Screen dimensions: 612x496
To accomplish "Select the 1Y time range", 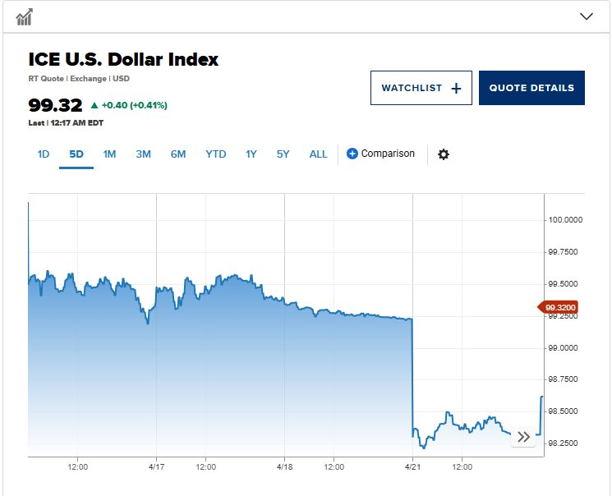I will click(x=251, y=154).
